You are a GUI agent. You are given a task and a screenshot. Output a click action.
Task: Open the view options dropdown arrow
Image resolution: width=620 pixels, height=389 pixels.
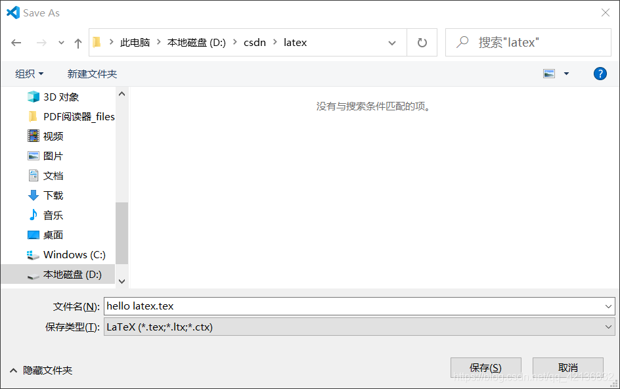click(566, 74)
